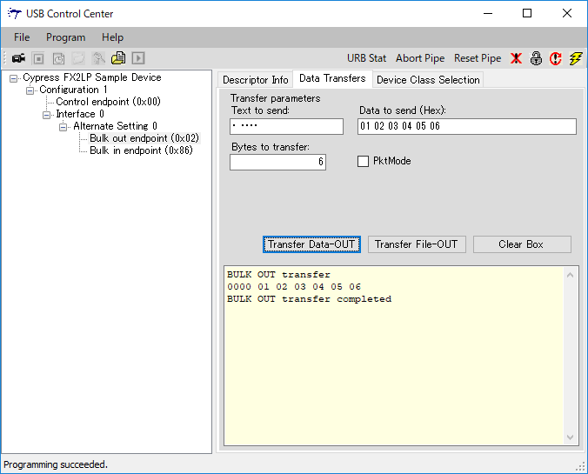588x474 pixels.
Task: Click the clock document toolbar icon
Action: [58, 58]
